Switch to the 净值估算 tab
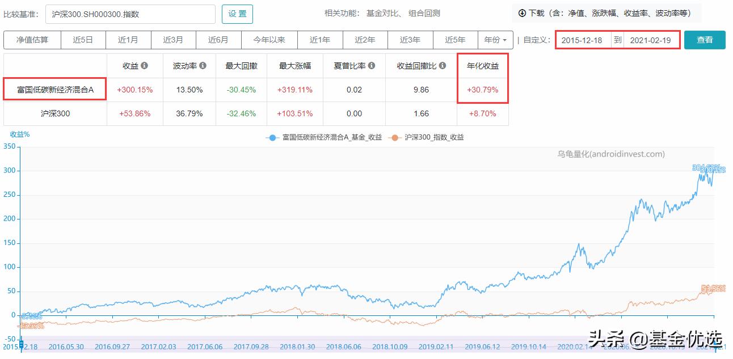 [x=32, y=40]
